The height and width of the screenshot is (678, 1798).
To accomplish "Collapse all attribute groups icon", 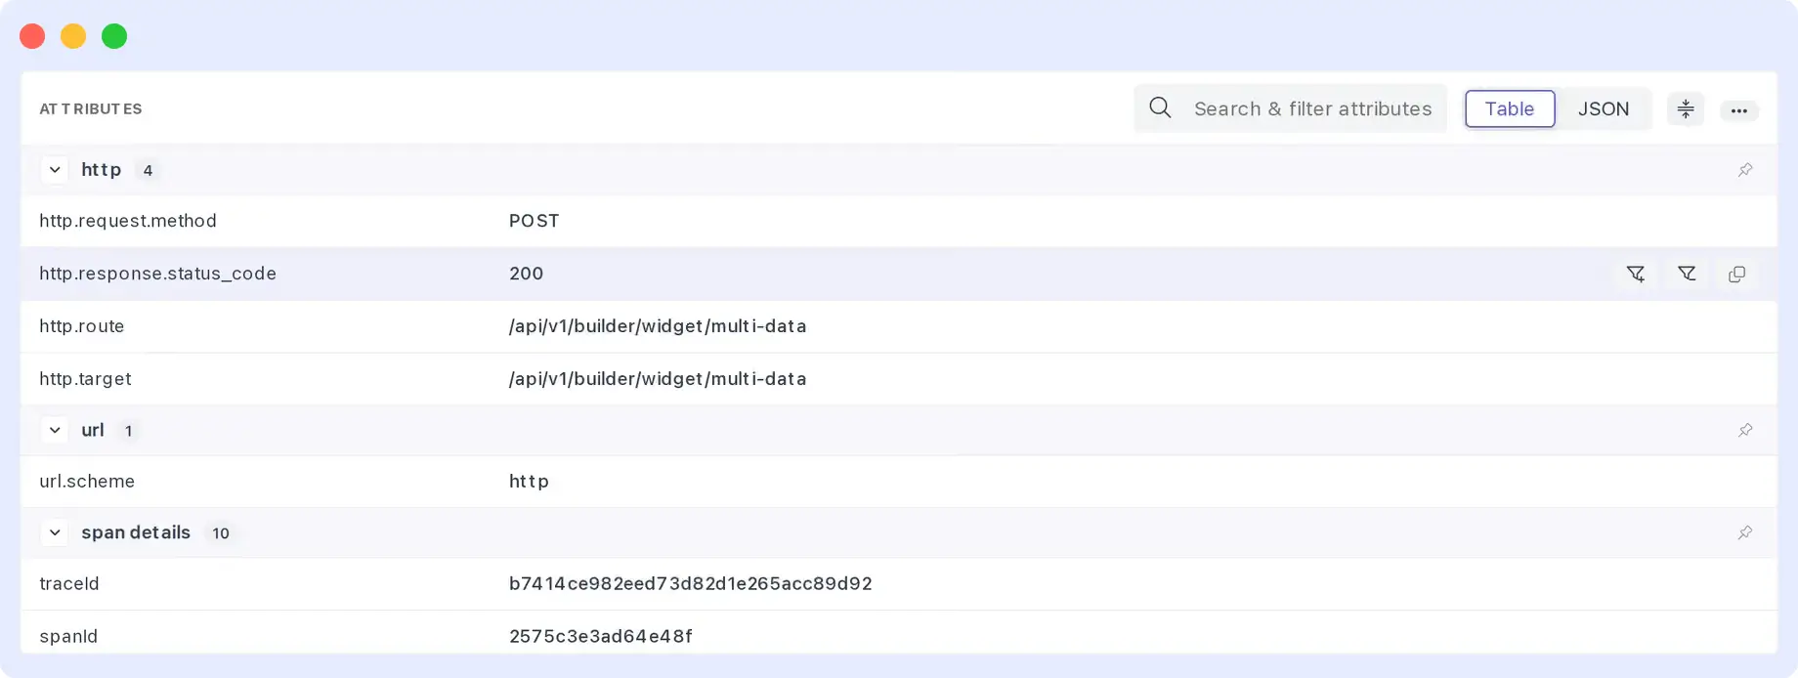I will (1686, 109).
